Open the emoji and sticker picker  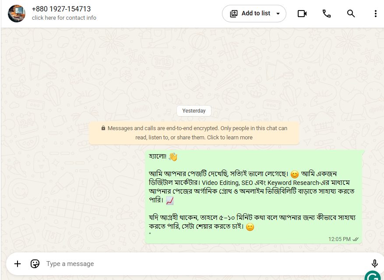[x=35, y=264]
